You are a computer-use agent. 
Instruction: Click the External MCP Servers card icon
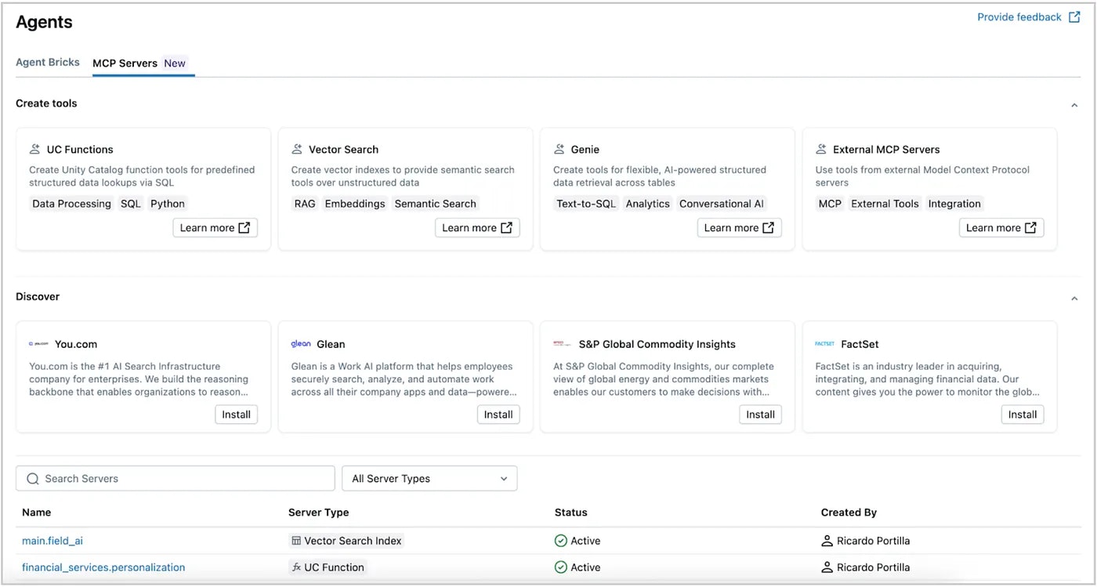tap(821, 149)
